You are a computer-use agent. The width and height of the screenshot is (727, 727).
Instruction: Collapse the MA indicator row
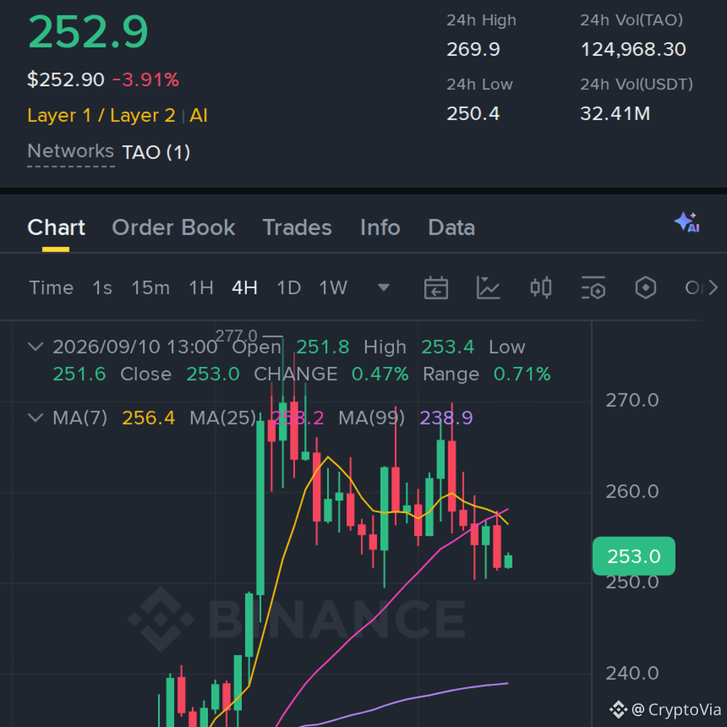tap(36, 417)
